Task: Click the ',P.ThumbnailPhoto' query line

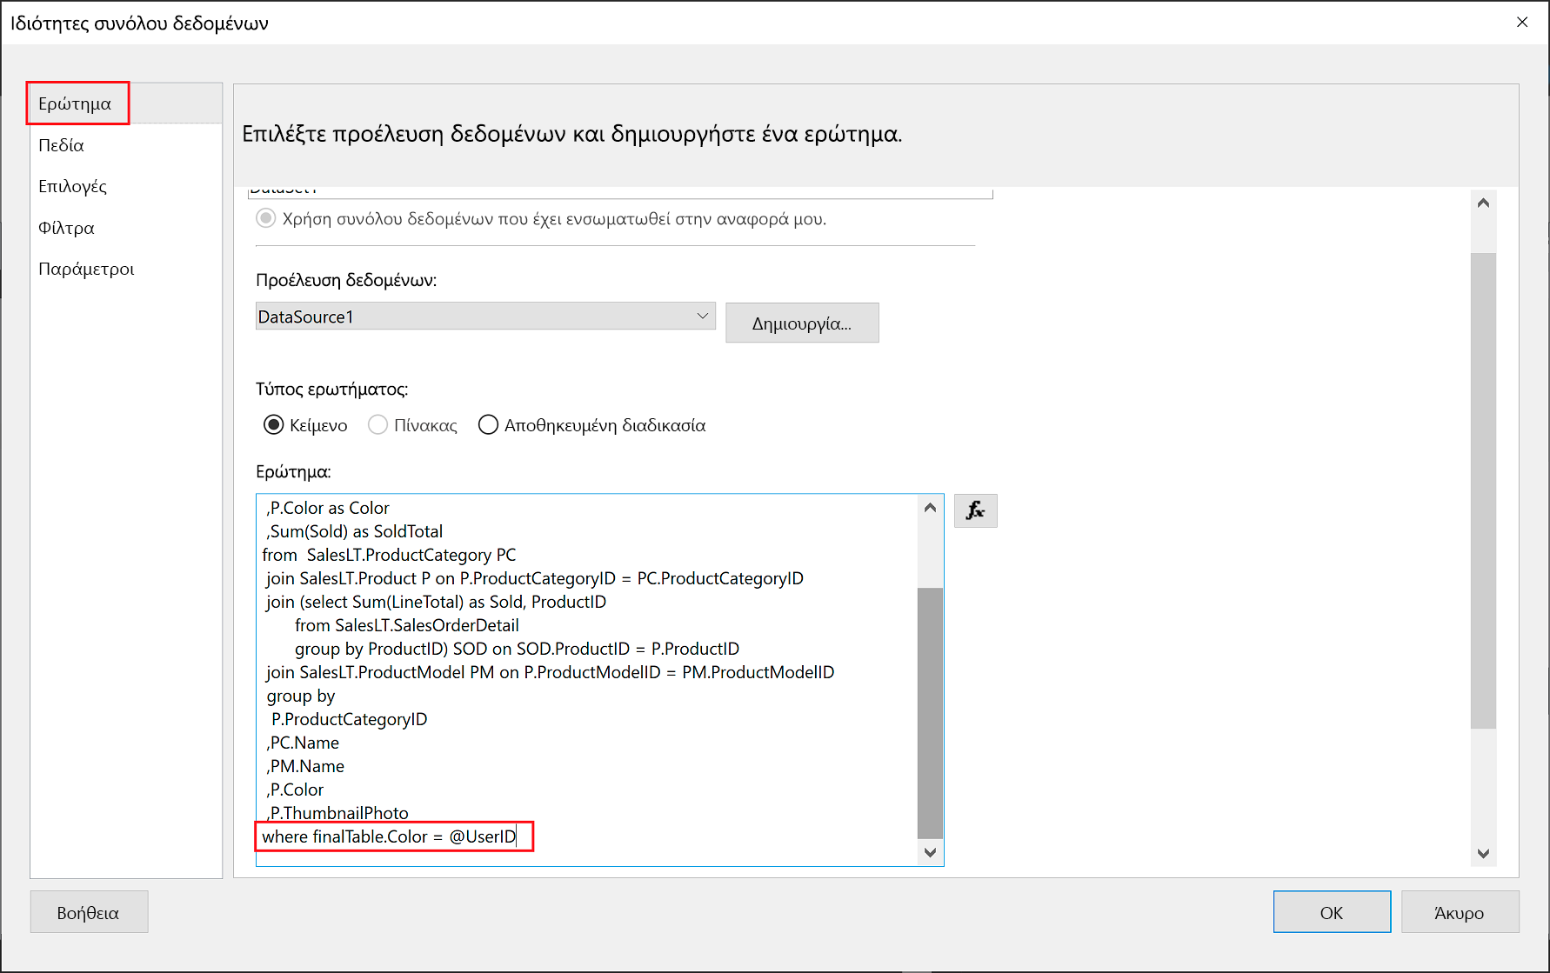Action: tap(337, 813)
